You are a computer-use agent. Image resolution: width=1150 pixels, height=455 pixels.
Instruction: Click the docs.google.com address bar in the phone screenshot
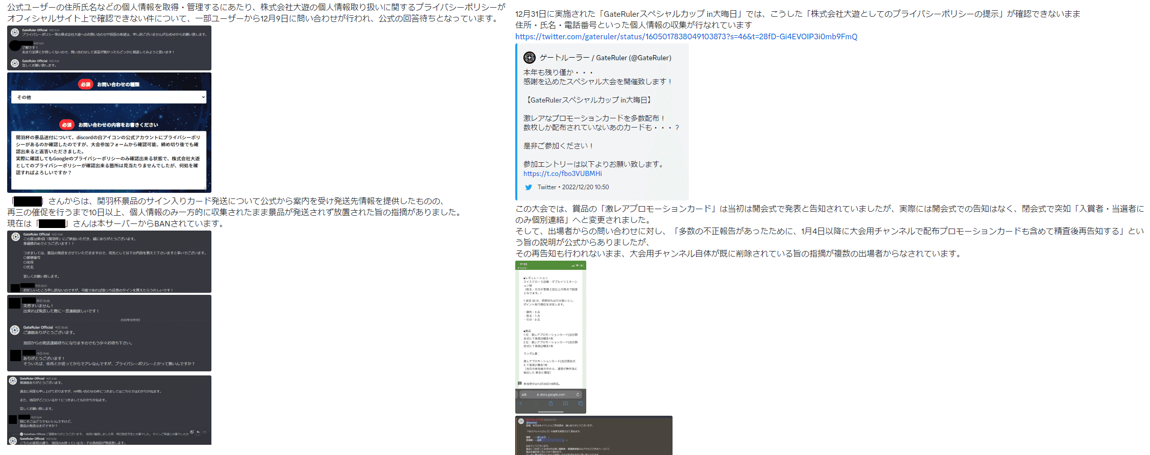tap(550, 394)
